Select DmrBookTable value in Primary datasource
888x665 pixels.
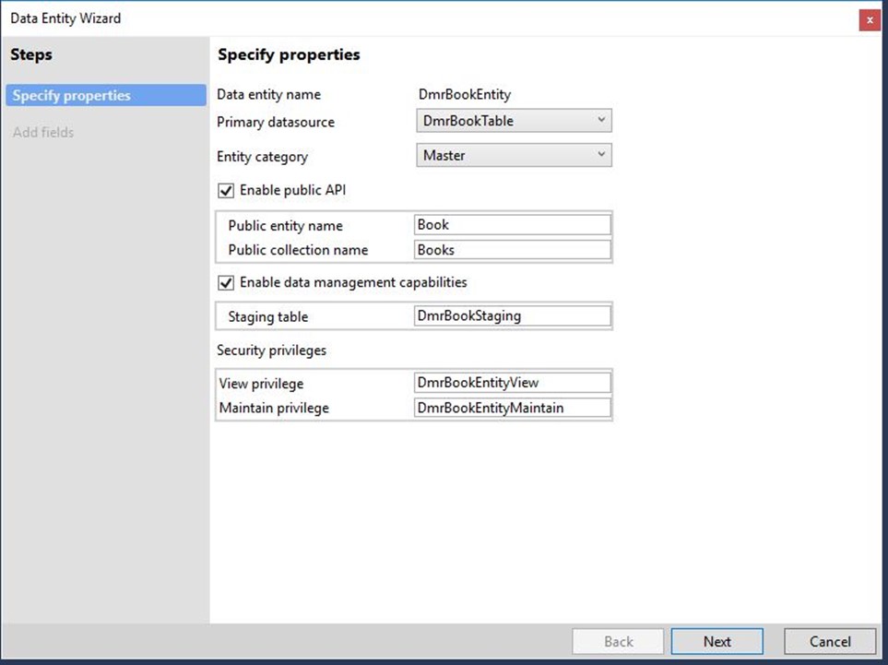point(468,121)
